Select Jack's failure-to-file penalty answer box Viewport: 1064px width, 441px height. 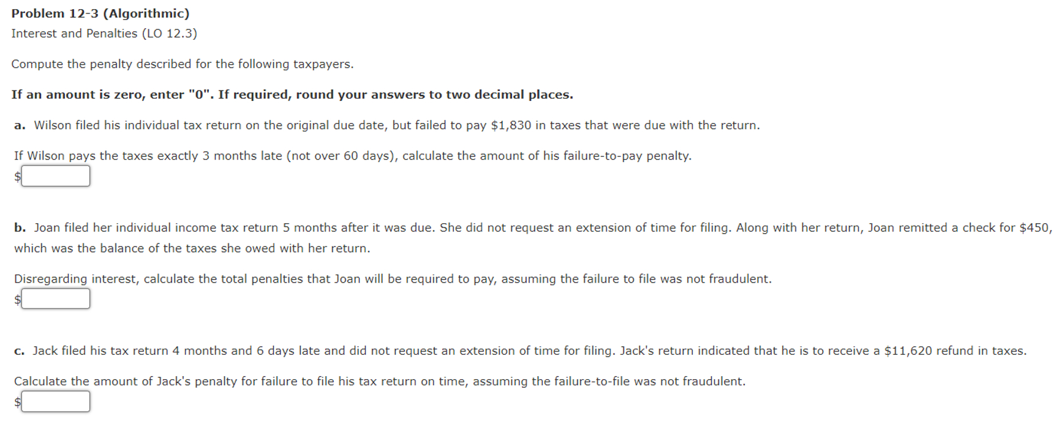(55, 401)
